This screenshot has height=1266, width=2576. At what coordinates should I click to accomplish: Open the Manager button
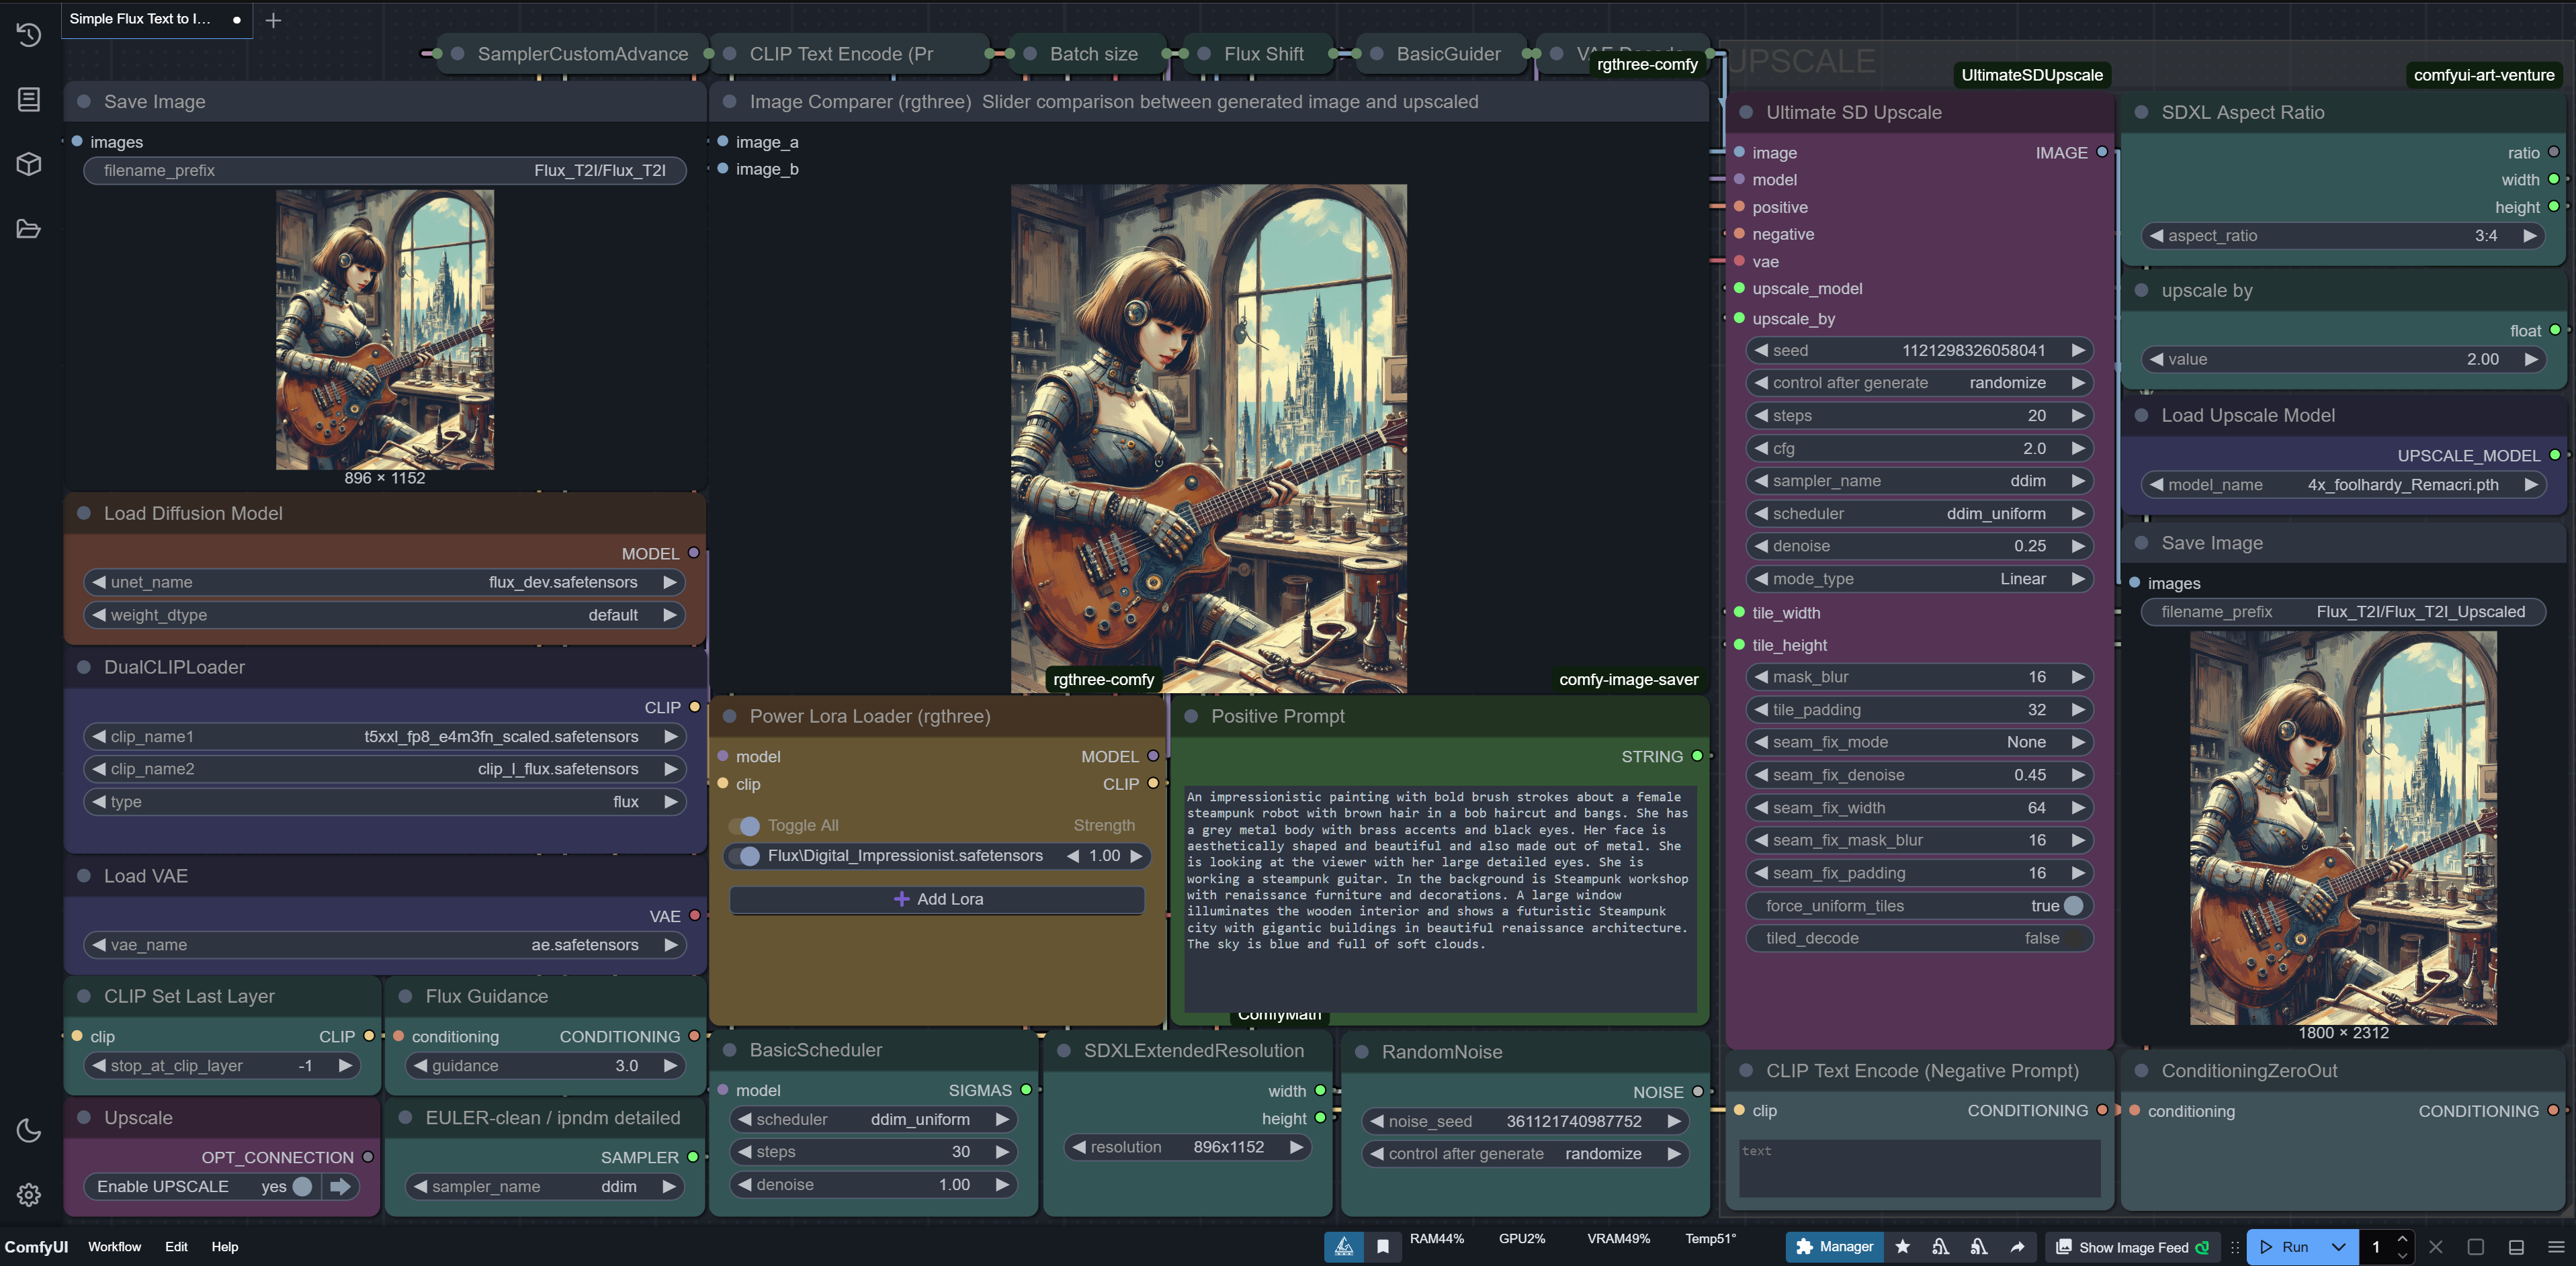pos(1834,1246)
